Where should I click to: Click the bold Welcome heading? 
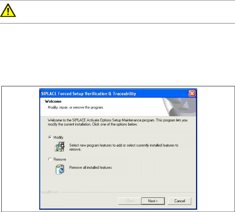[53, 101]
